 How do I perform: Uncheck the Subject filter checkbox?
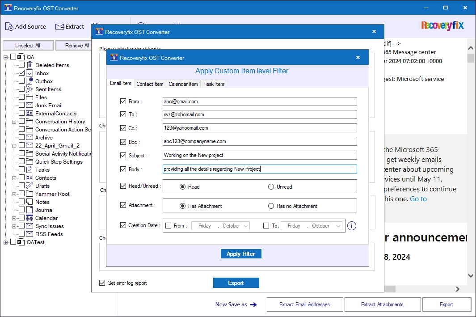pyautogui.click(x=123, y=156)
